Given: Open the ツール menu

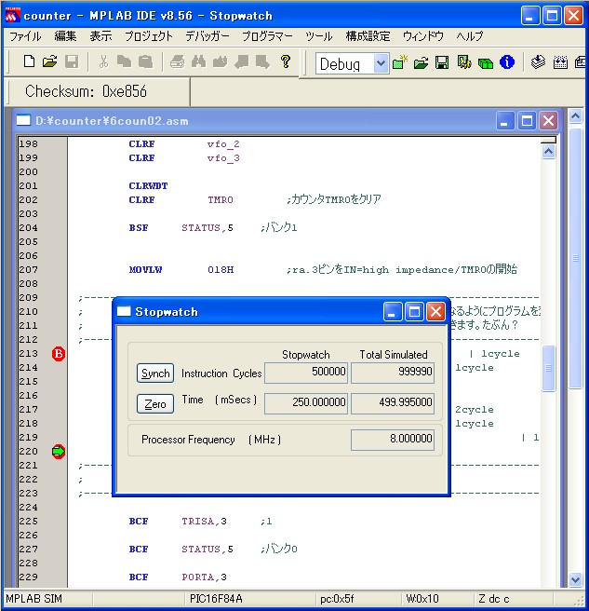Looking at the screenshot, I should (318, 36).
